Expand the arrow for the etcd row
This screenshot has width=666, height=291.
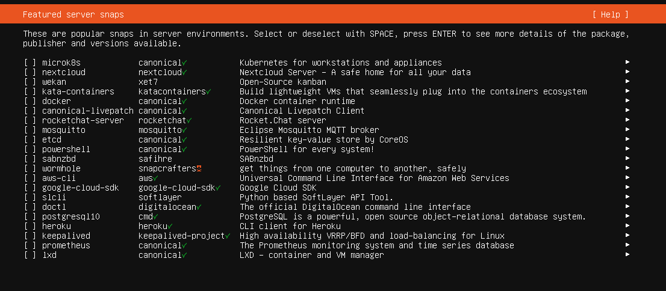click(x=627, y=139)
